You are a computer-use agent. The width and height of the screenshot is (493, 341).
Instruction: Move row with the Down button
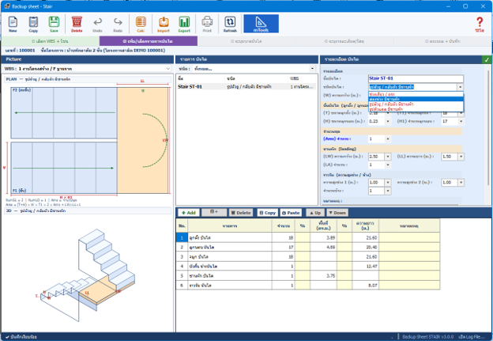337,213
